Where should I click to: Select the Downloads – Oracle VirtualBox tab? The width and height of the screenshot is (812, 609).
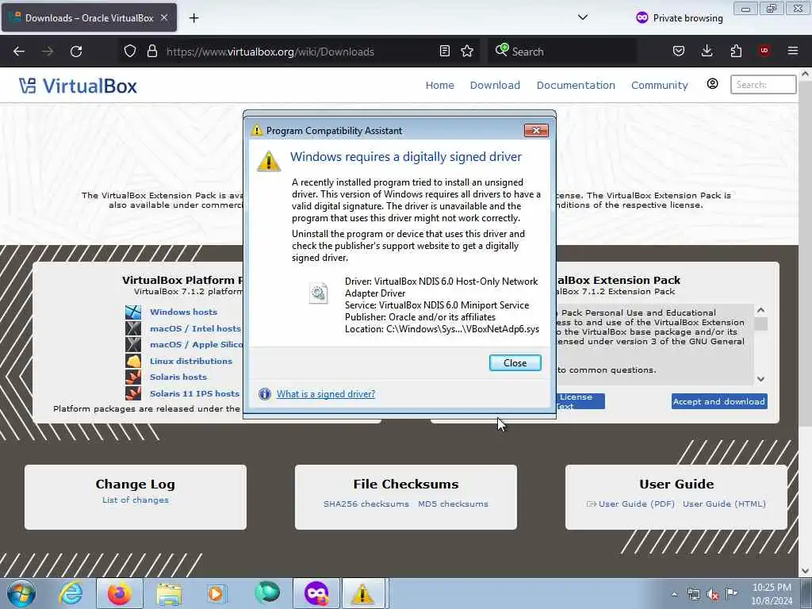click(x=89, y=17)
